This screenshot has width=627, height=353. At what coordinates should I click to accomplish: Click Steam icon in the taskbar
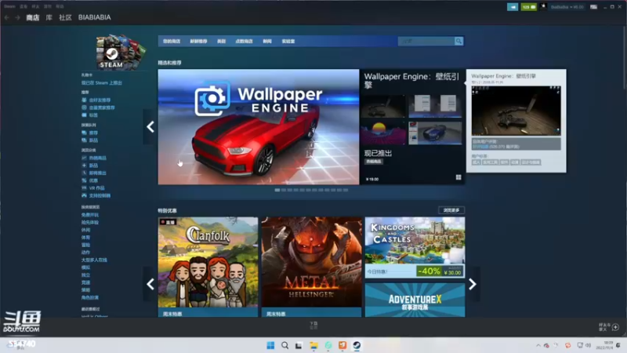pos(357,345)
